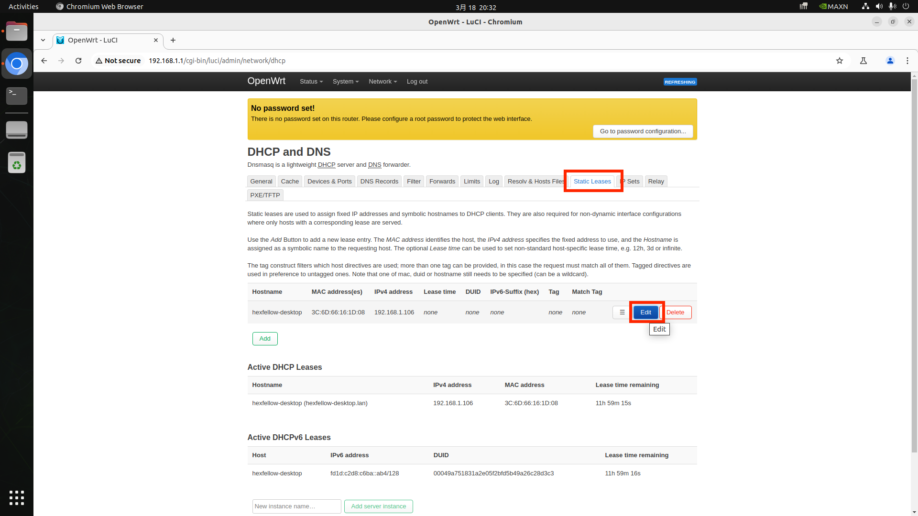Open the browser profile avatar icon

tap(890, 61)
